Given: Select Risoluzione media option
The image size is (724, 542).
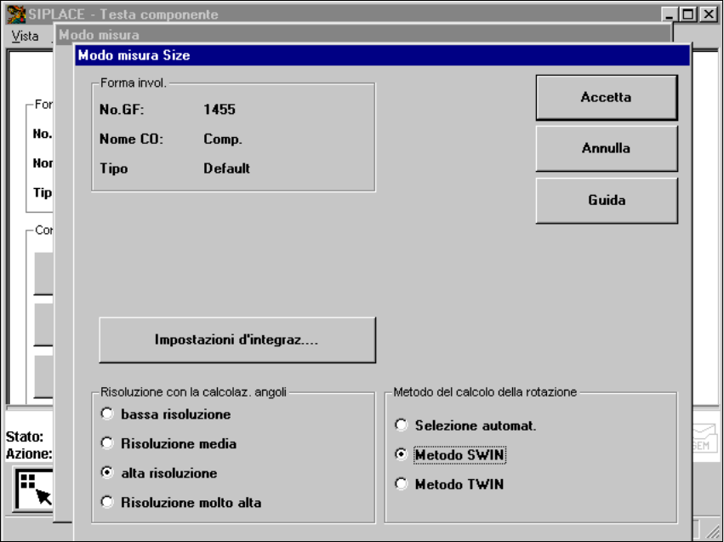Looking at the screenshot, I should click(107, 443).
